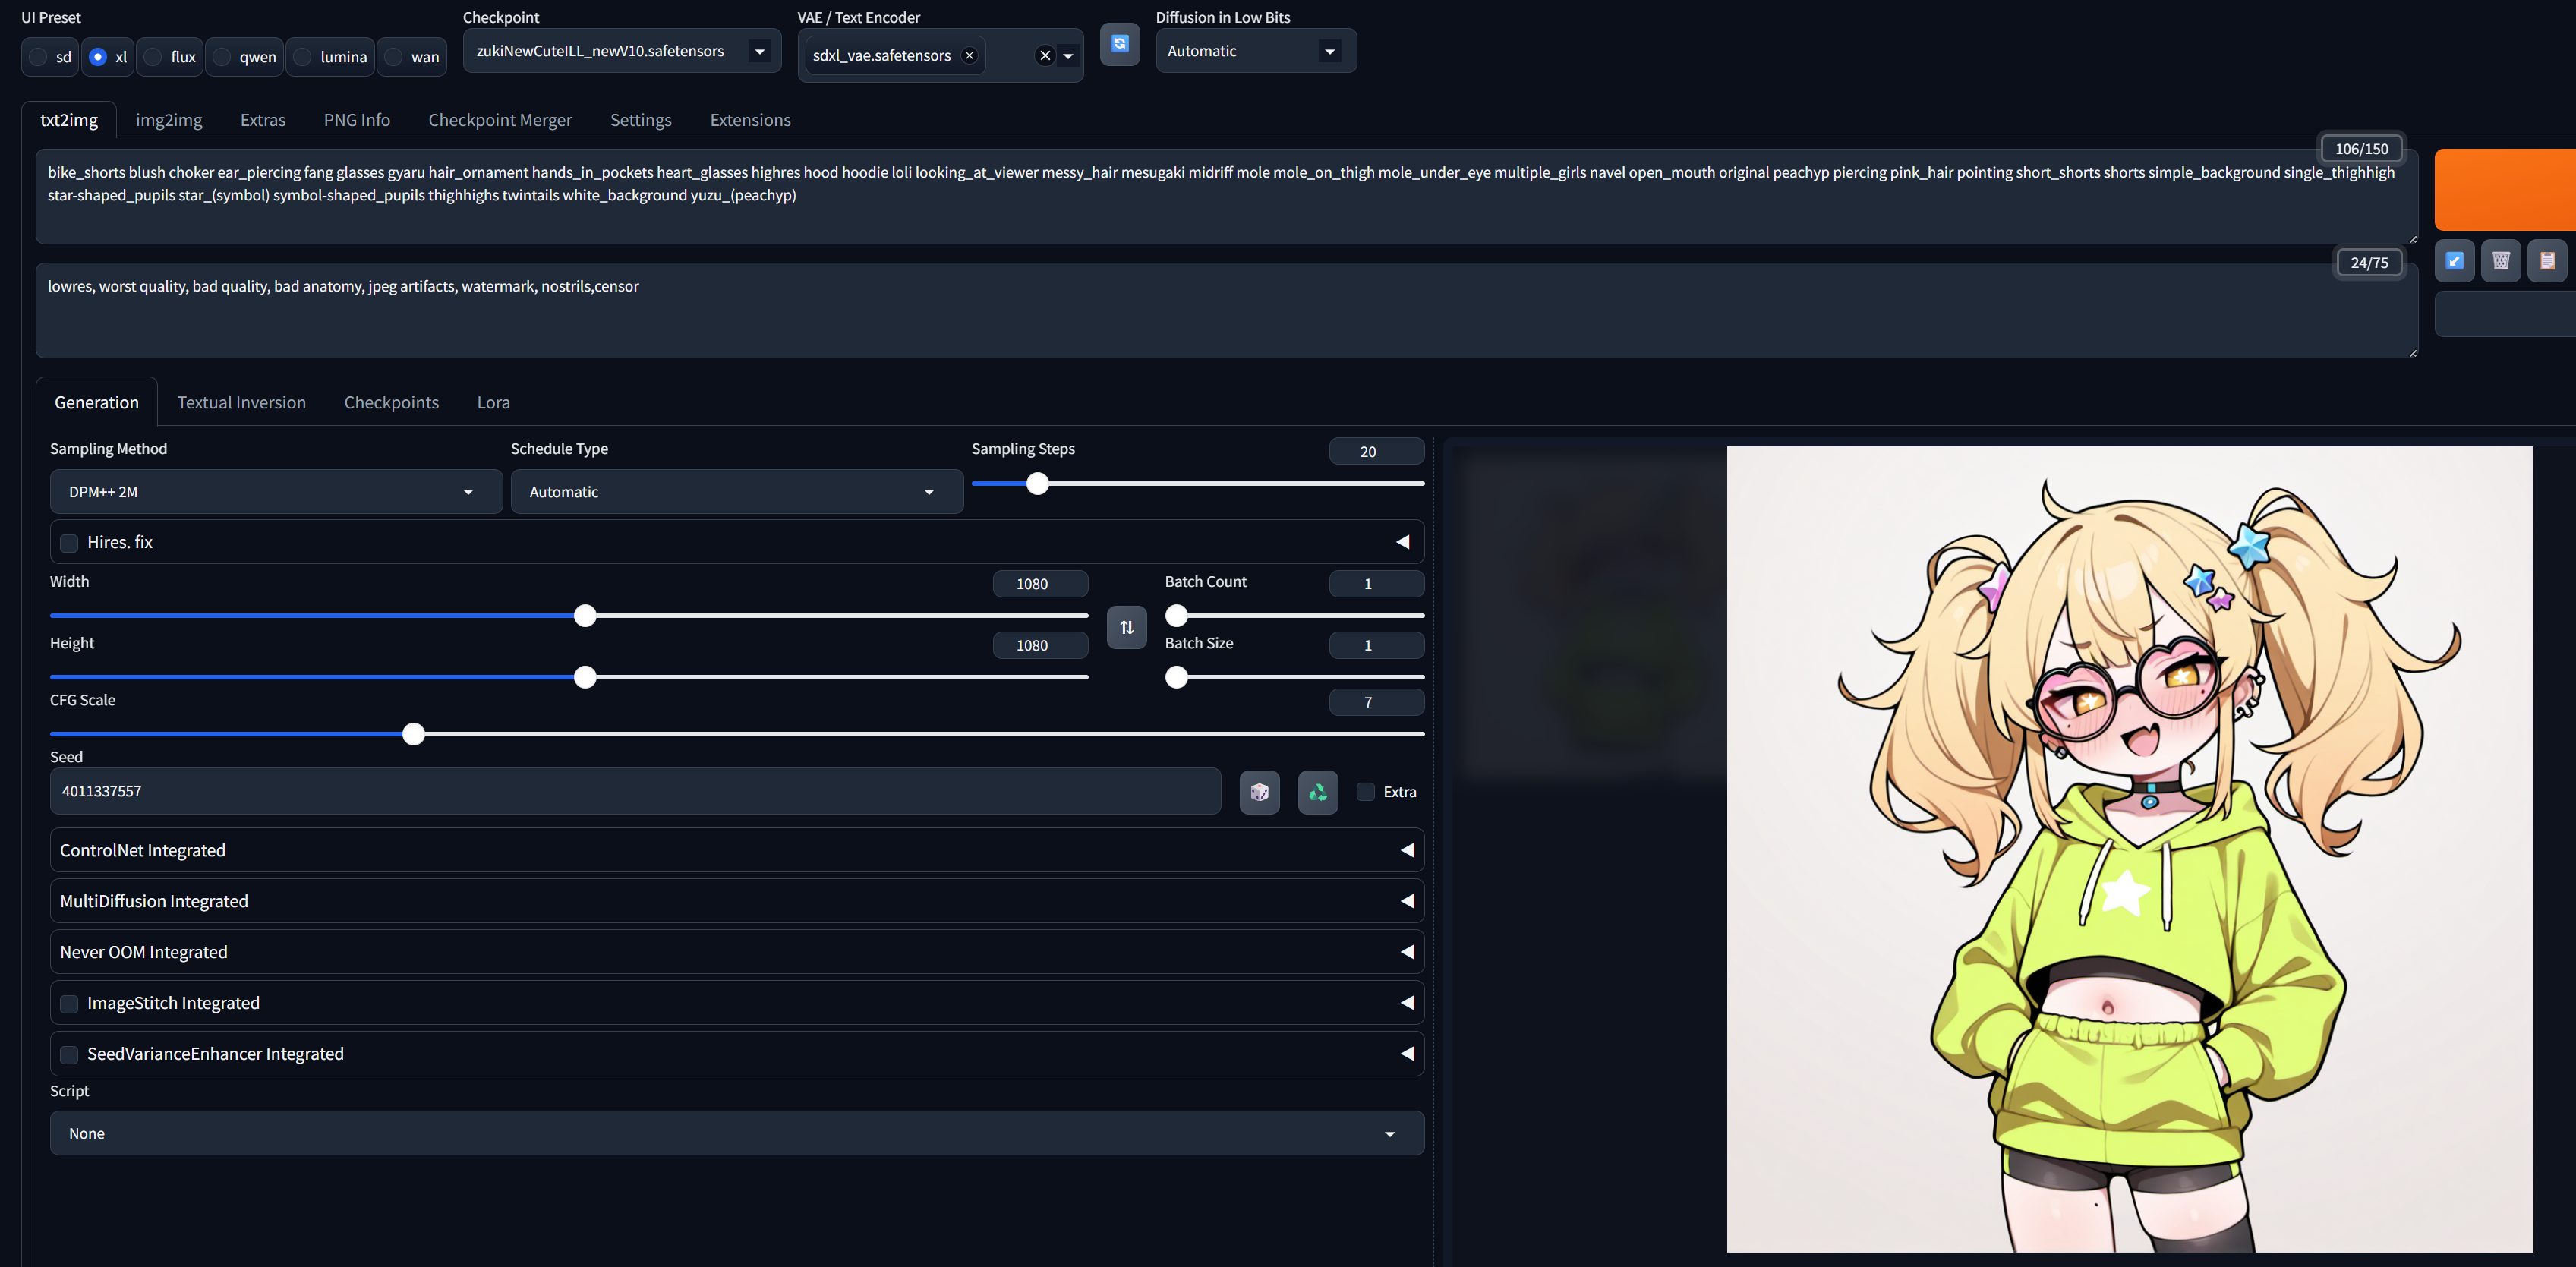Image resolution: width=2576 pixels, height=1267 pixels.
Task: Click the reuse seed recycle icon
Action: coord(1317,792)
